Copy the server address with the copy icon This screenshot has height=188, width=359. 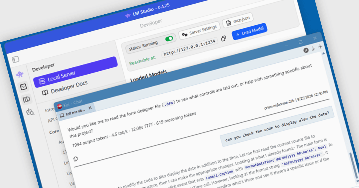pyautogui.click(x=223, y=38)
